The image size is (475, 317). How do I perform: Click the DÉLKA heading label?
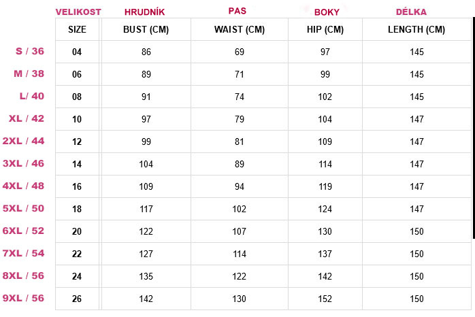[x=412, y=12]
